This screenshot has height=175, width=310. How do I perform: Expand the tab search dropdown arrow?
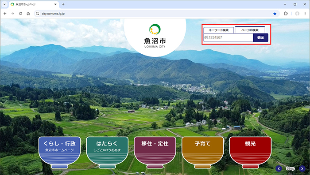click(4, 4)
